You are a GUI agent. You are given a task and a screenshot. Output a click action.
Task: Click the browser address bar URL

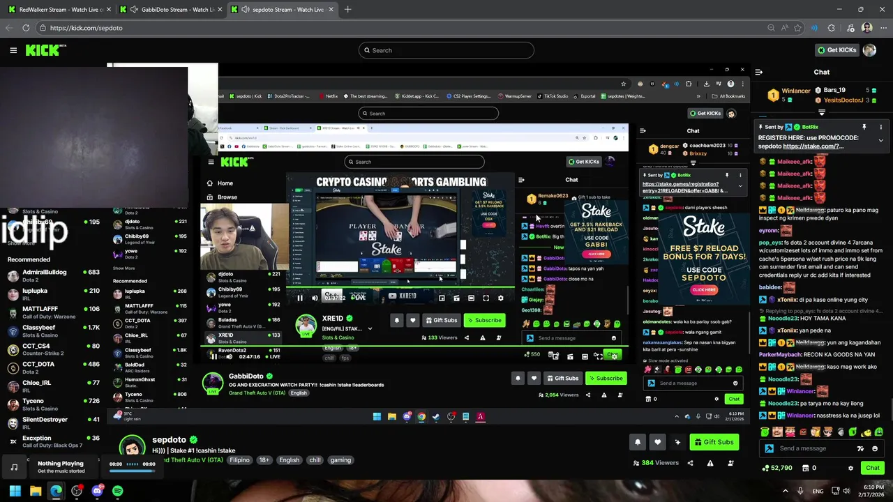pyautogui.click(x=86, y=28)
